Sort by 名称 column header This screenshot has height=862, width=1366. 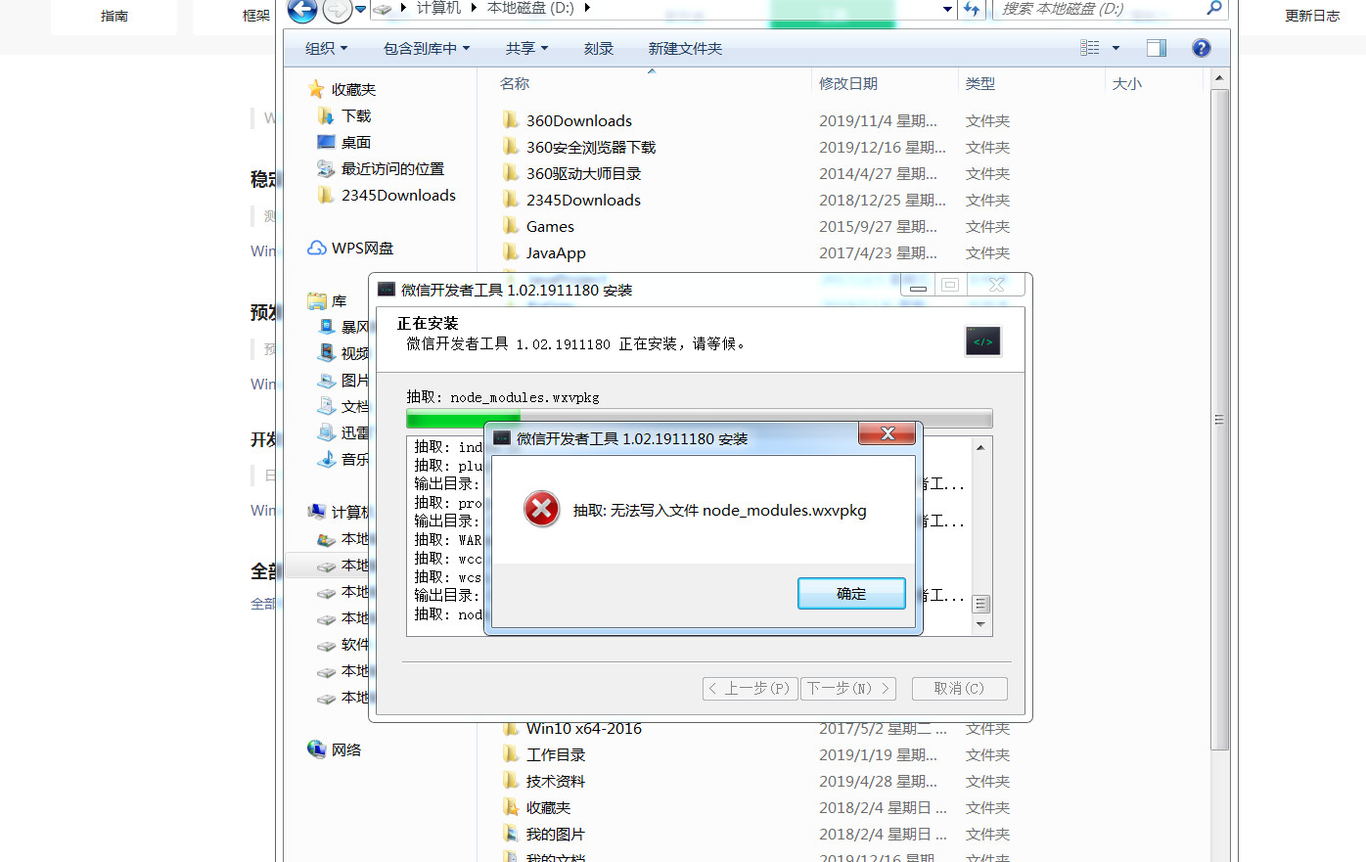click(515, 83)
